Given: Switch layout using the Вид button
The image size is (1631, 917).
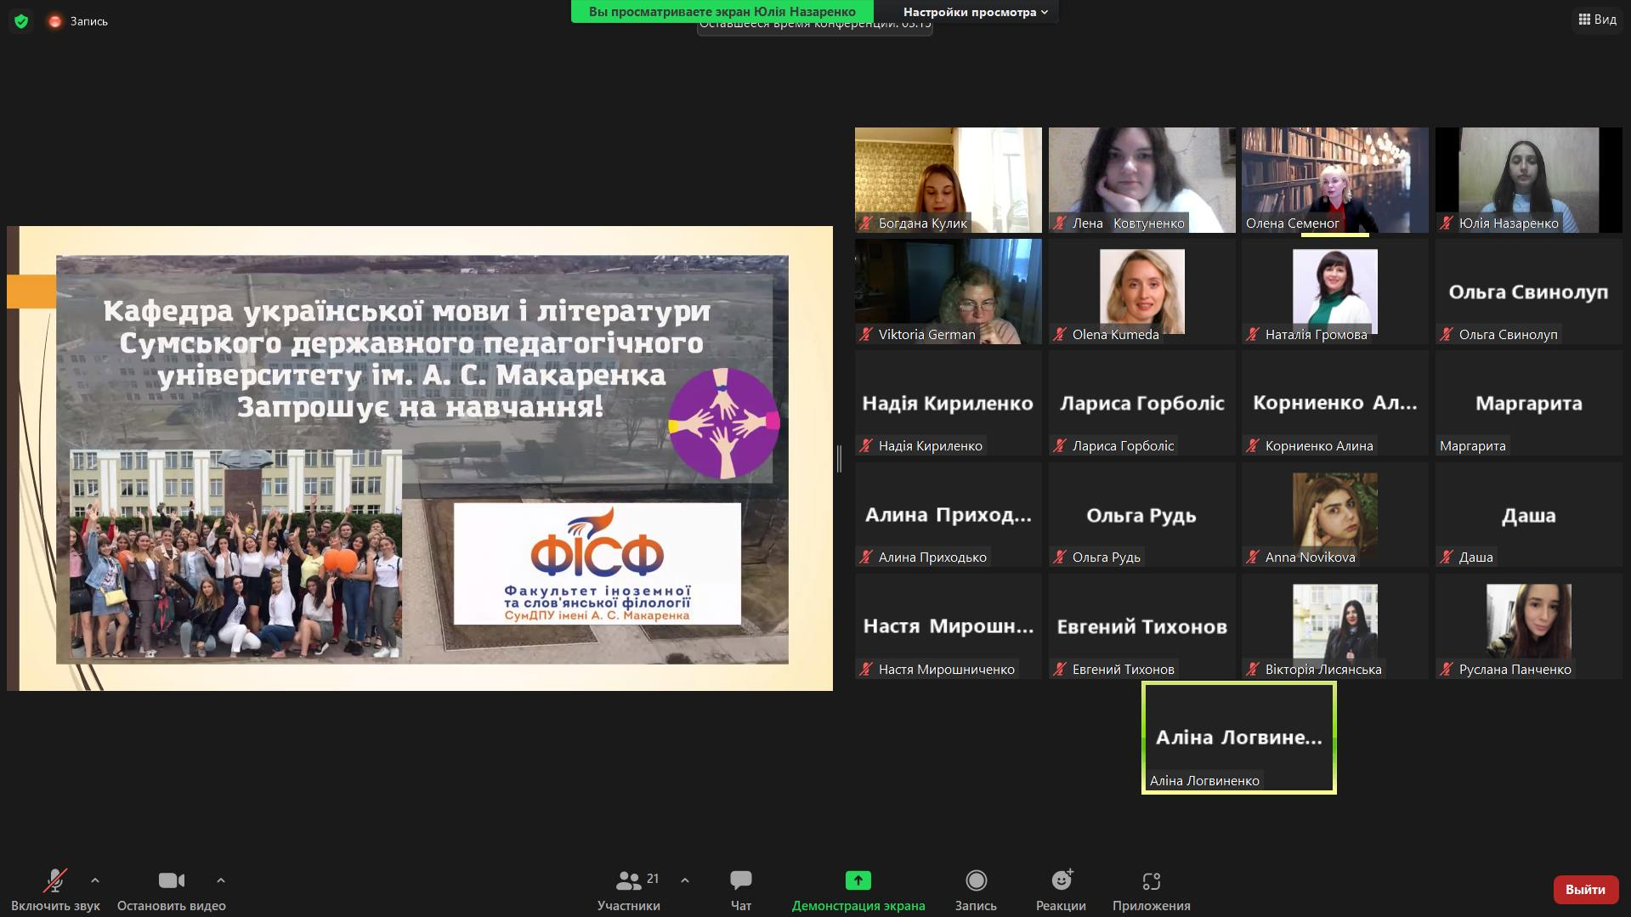Looking at the screenshot, I should [1597, 20].
